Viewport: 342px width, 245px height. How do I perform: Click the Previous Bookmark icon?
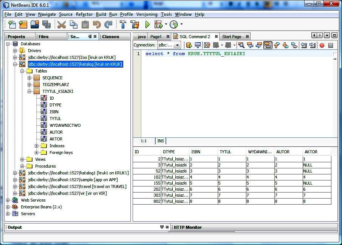pyautogui.click(x=277, y=45)
